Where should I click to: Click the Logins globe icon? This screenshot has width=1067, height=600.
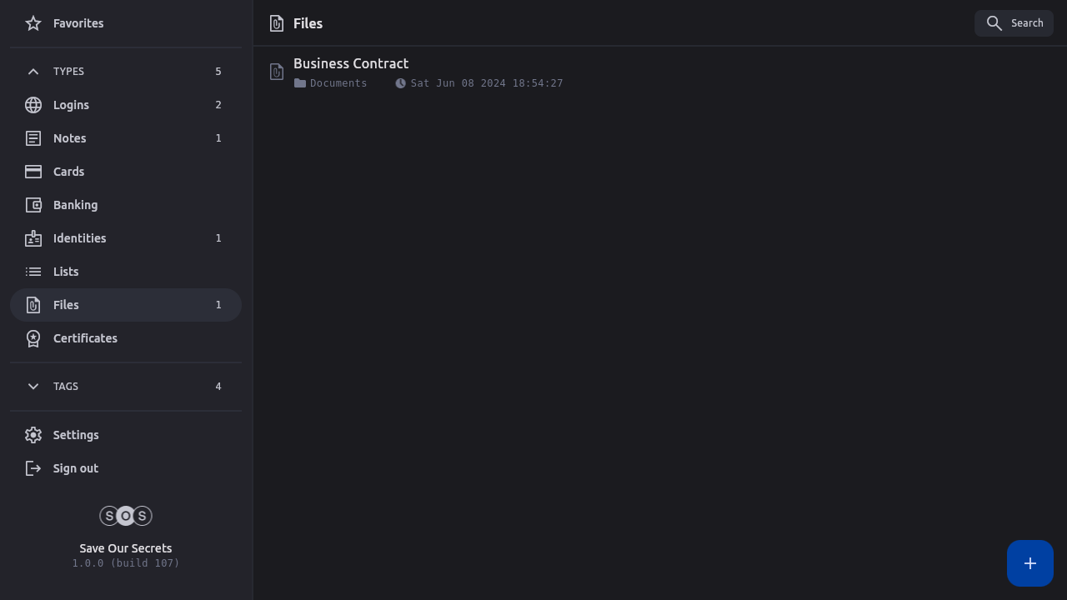33,105
